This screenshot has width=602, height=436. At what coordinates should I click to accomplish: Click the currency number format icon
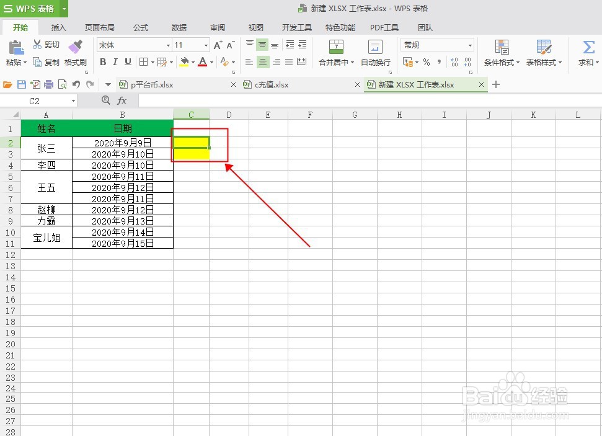tap(408, 62)
